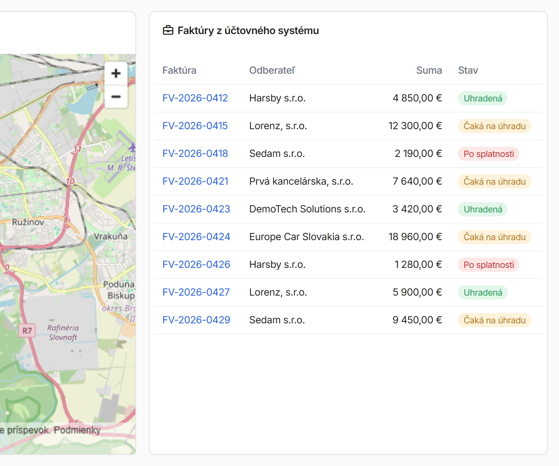This screenshot has width=559, height=466.
Task: Click the Podmienky link on the map
Action: pyautogui.click(x=77, y=430)
